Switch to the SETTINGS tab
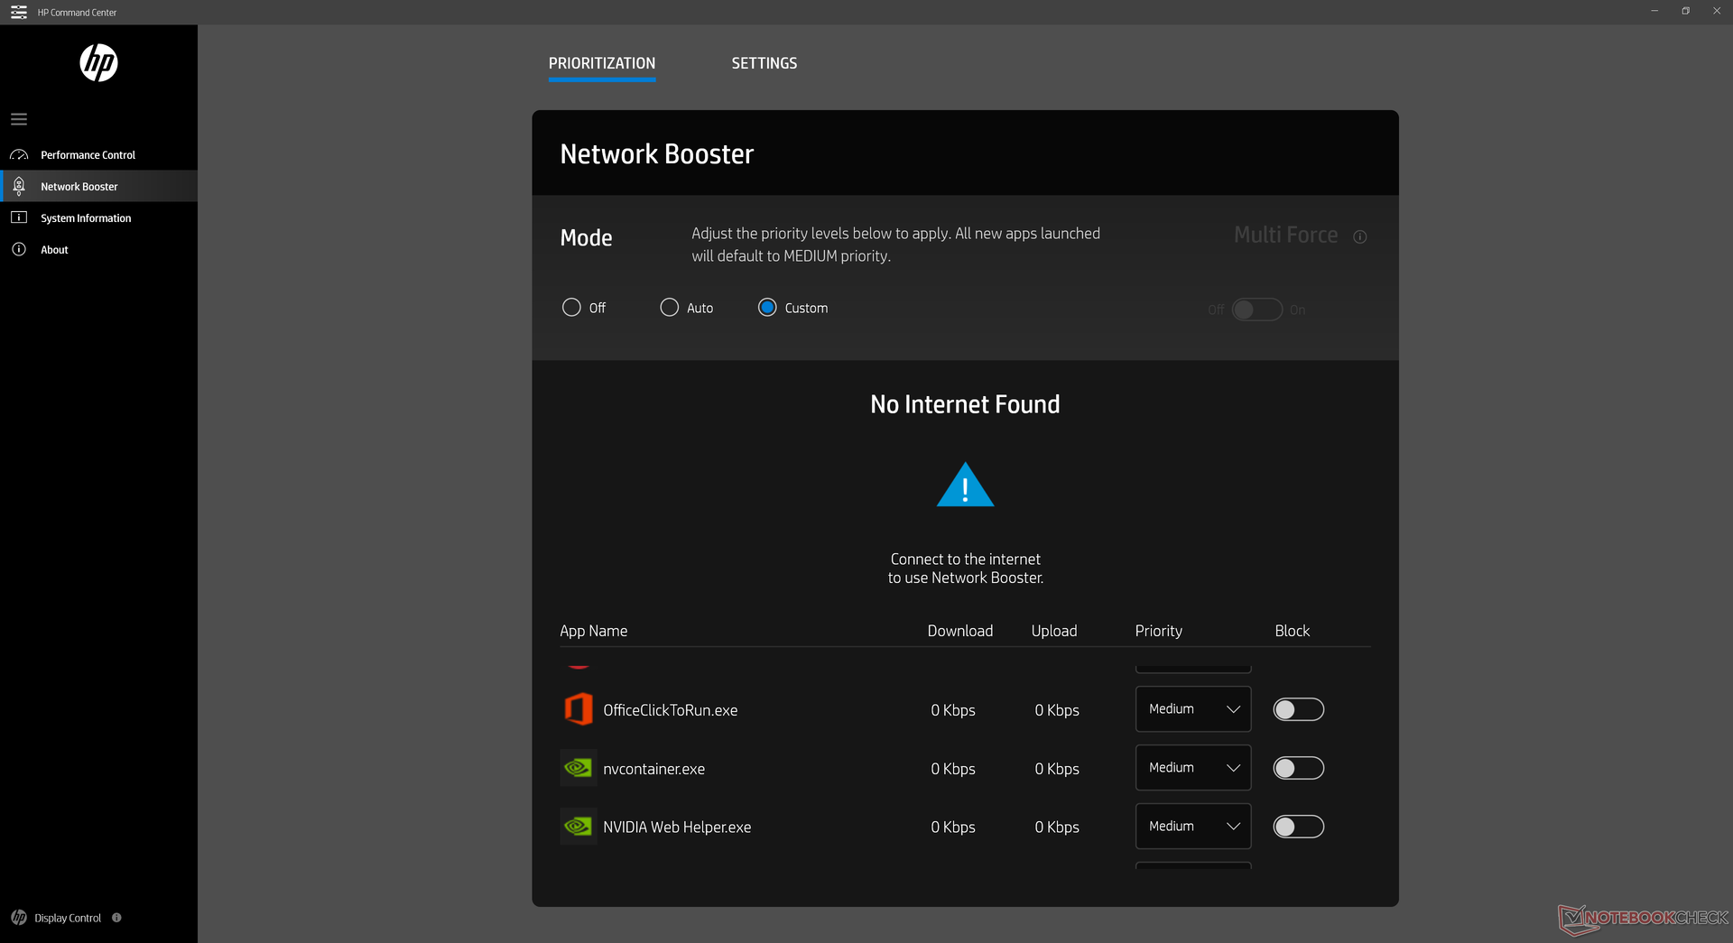Image resolution: width=1733 pixels, height=943 pixels. pyautogui.click(x=764, y=63)
